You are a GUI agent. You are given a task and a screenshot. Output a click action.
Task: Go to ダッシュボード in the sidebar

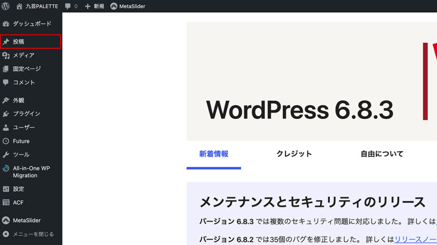pyautogui.click(x=32, y=24)
